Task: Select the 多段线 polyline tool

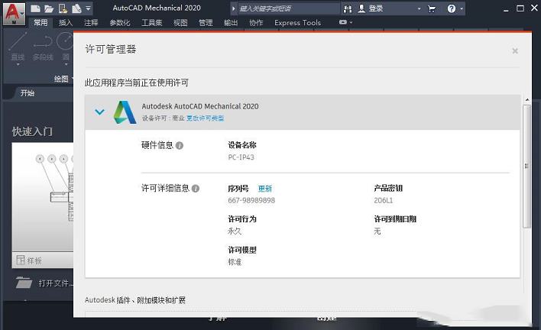Action: click(43, 47)
